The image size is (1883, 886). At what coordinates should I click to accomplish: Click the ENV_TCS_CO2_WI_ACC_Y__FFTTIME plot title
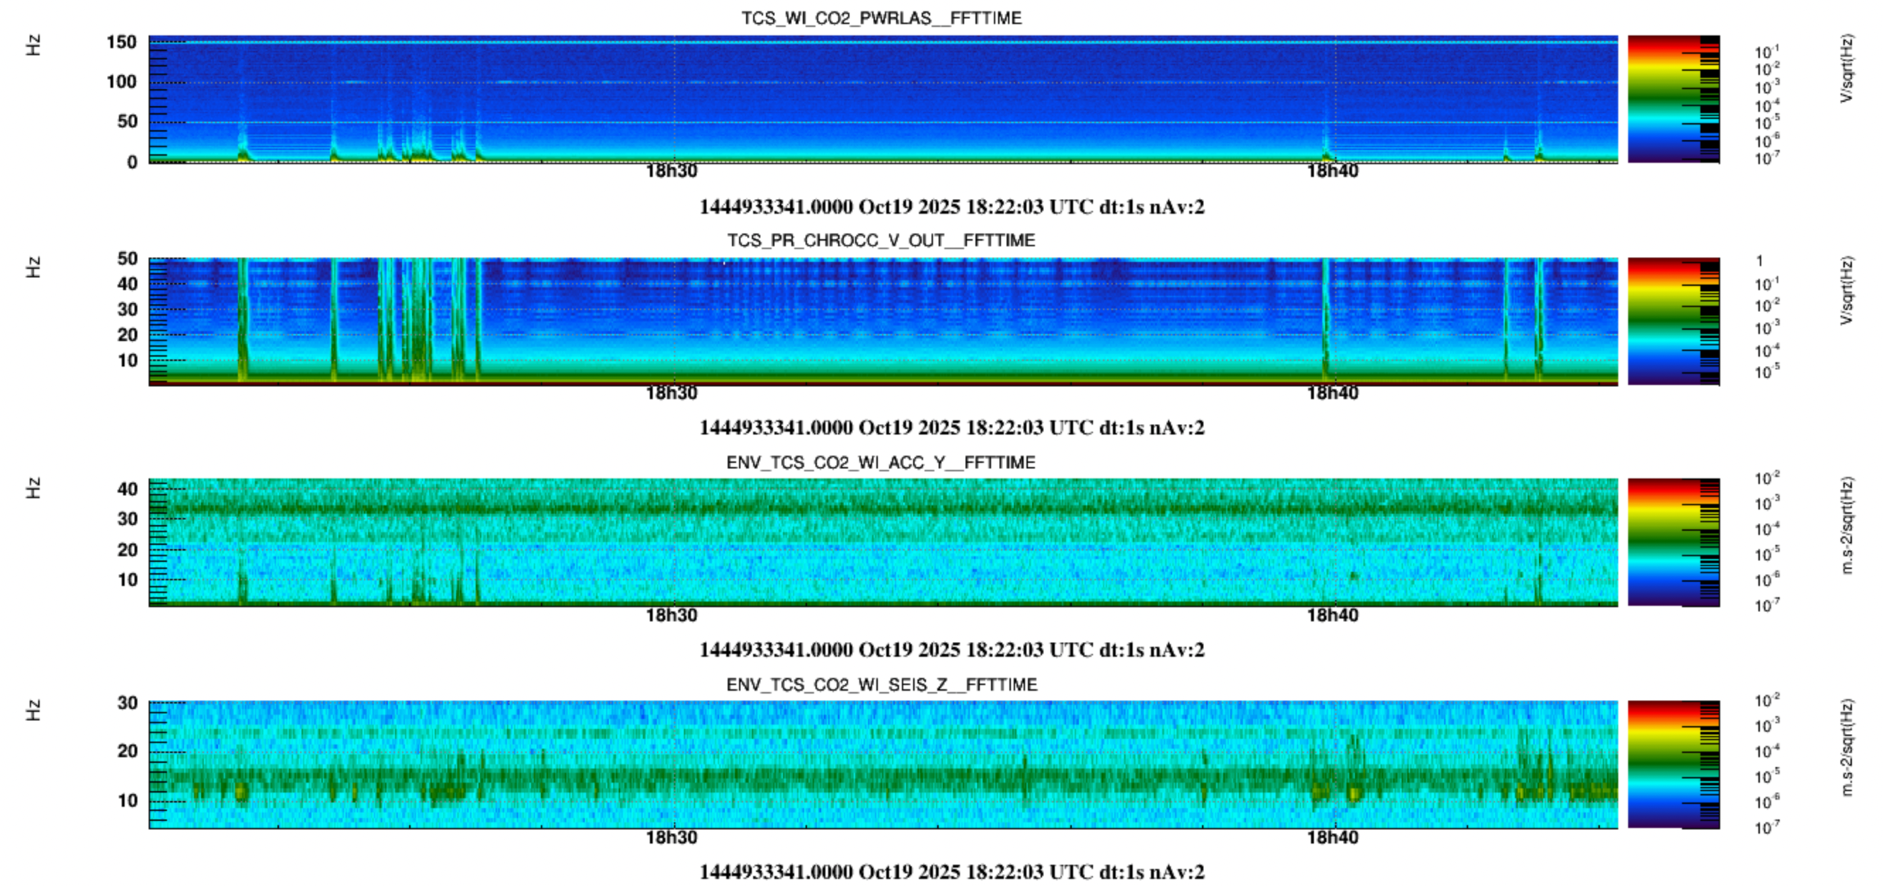coord(881,463)
